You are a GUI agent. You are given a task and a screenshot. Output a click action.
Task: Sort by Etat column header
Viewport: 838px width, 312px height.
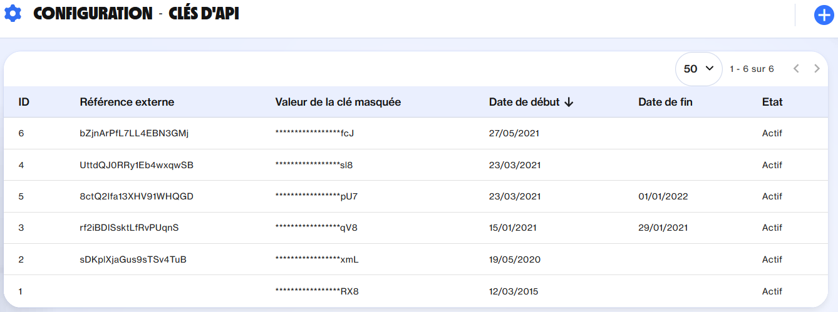[x=772, y=102]
